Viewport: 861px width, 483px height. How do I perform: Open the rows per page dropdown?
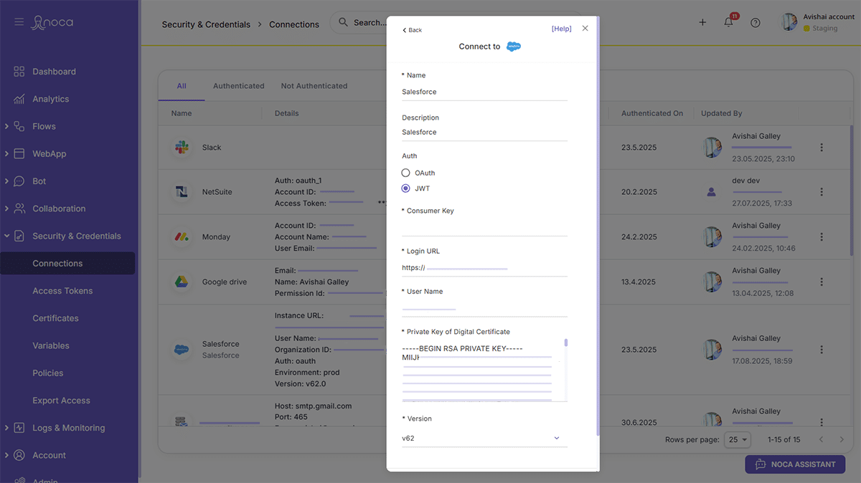point(737,439)
